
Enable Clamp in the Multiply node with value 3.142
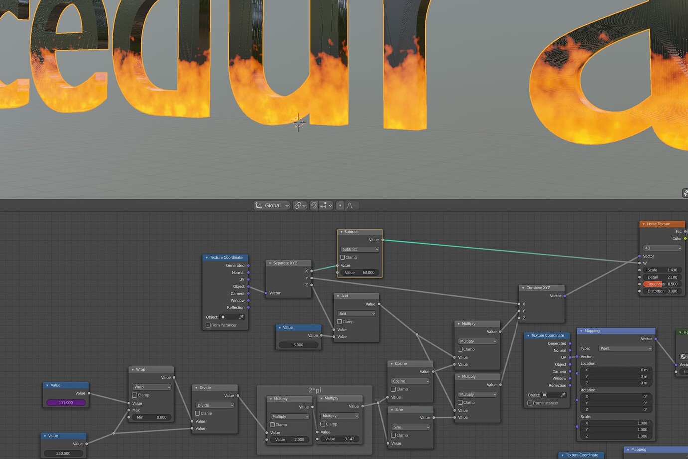pyautogui.click(x=323, y=424)
